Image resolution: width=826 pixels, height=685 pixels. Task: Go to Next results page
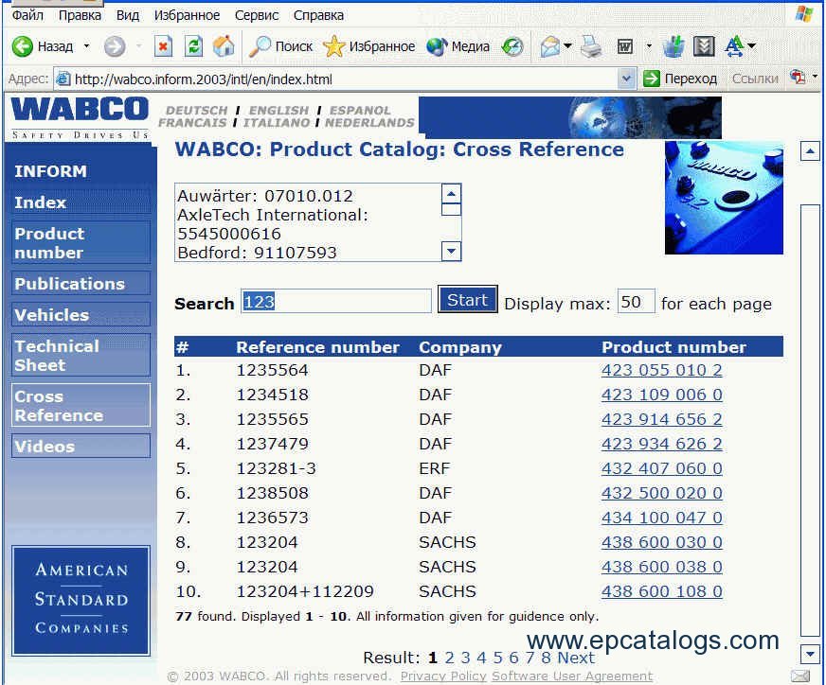point(576,658)
